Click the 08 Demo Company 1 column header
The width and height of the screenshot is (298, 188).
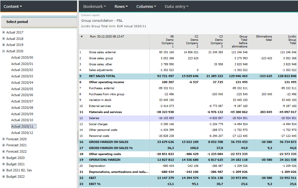167,41
